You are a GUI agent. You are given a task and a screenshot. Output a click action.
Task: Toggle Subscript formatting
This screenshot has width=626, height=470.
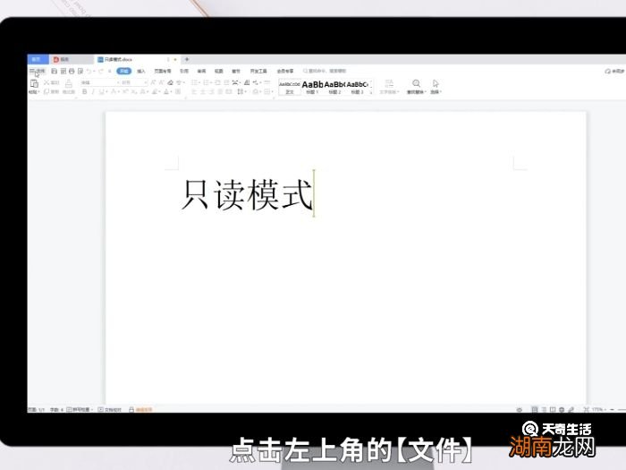point(134,91)
